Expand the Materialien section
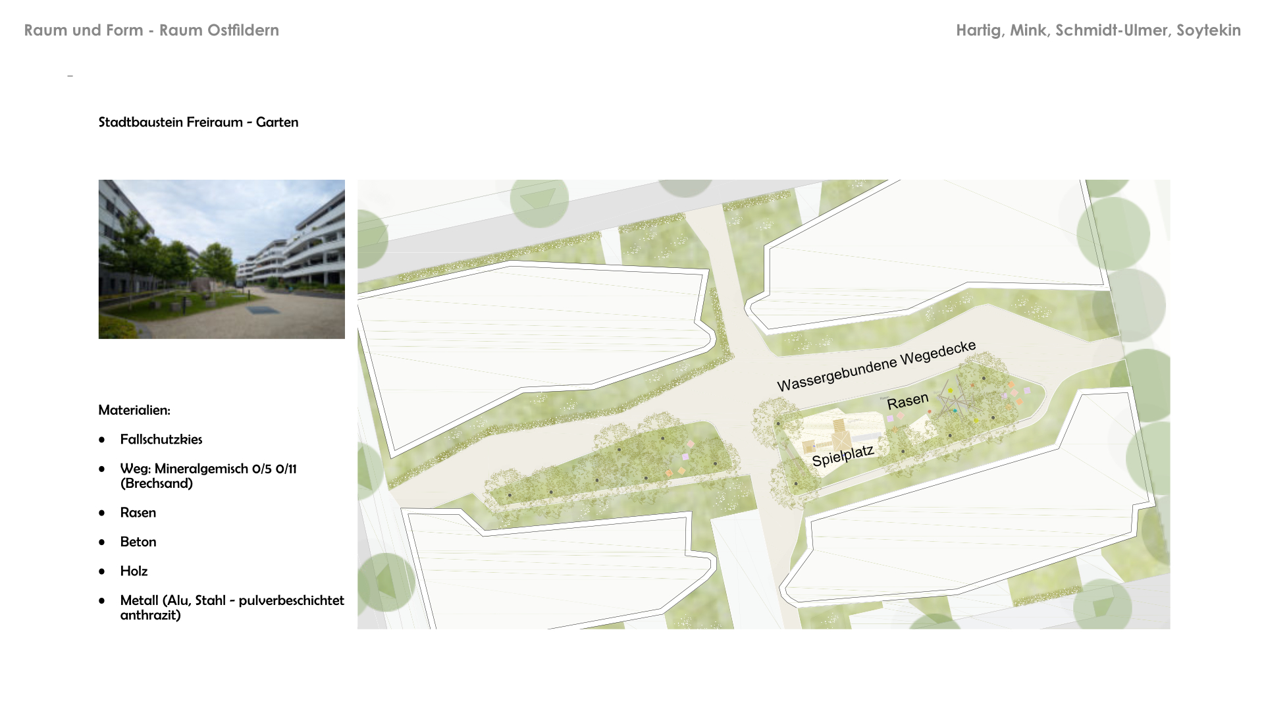The image size is (1264, 711). point(134,409)
